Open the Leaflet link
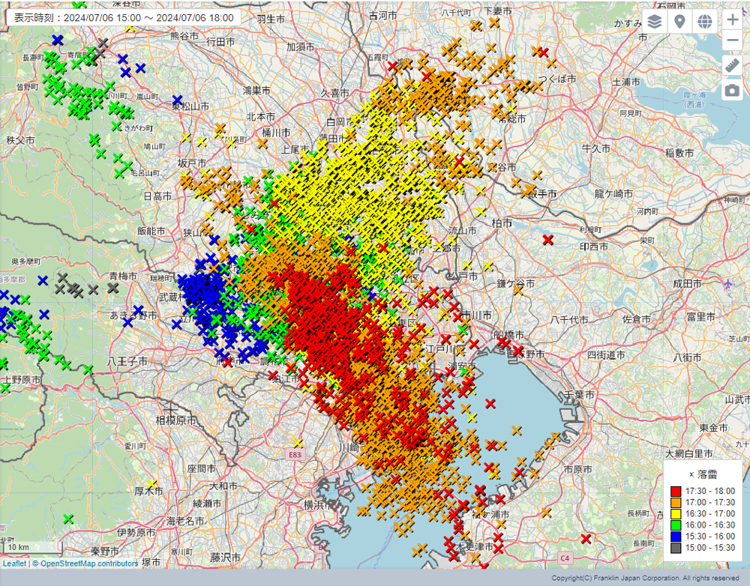 click(x=14, y=564)
